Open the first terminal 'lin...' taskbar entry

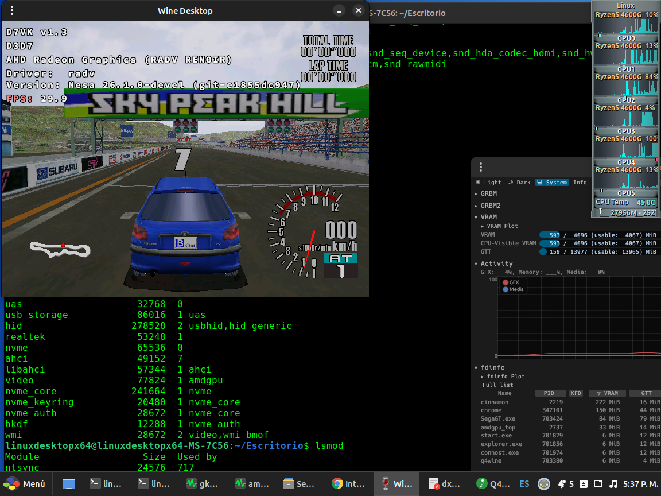tap(106, 484)
